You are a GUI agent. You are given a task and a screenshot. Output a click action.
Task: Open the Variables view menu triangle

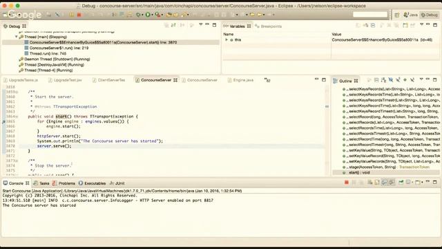point(422,25)
